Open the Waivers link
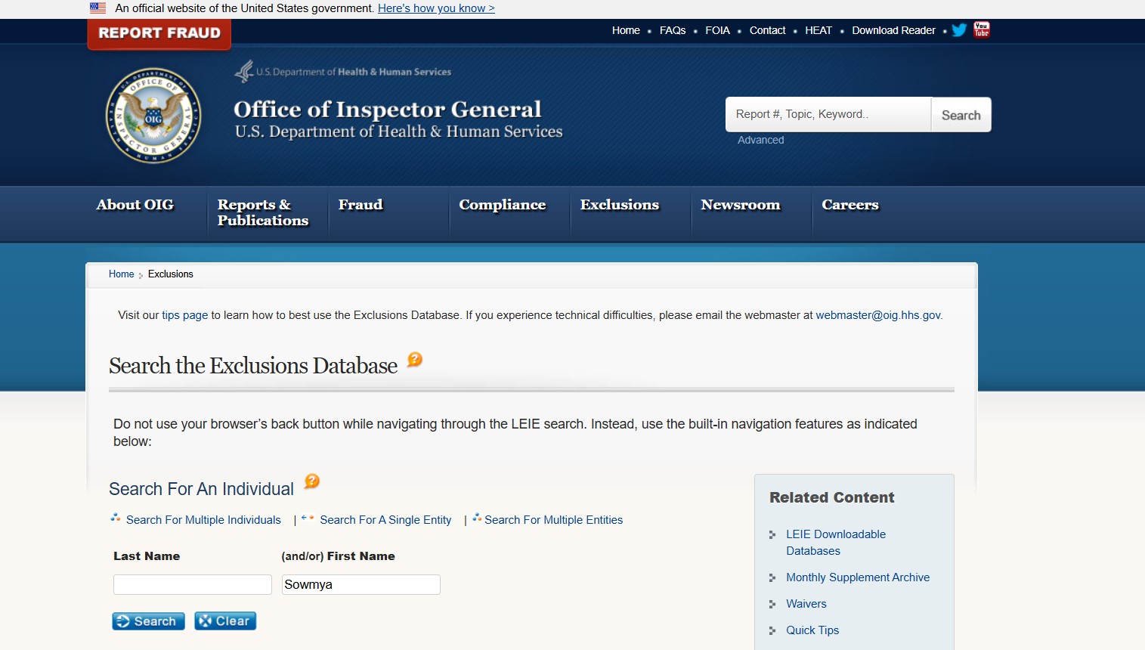Viewport: 1145px width, 650px height. tap(806, 604)
